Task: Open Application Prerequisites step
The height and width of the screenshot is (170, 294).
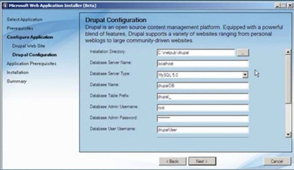Action: 31,64
